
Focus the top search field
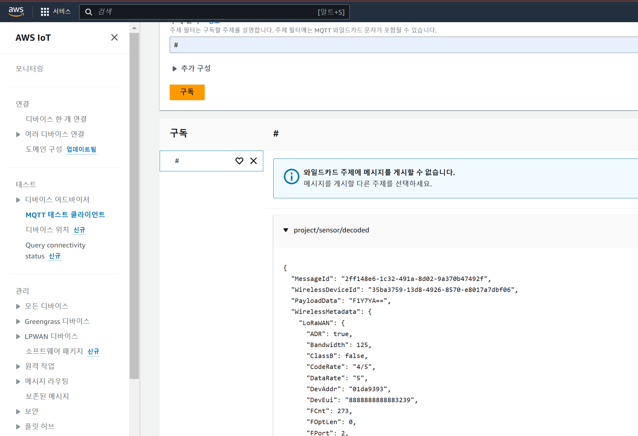[214, 12]
